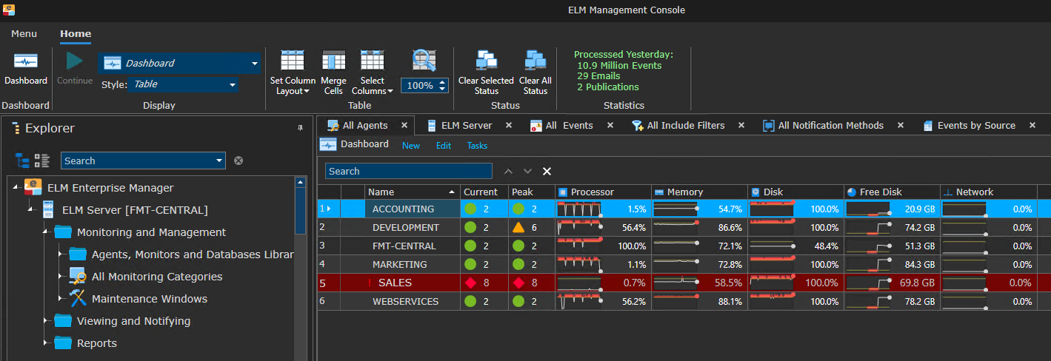The height and width of the screenshot is (361, 1051).
Task: Go to next search result arrow
Action: (527, 171)
